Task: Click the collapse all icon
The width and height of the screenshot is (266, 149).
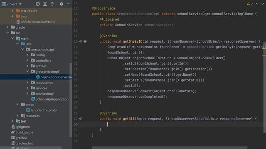Action: tap(52, 4)
